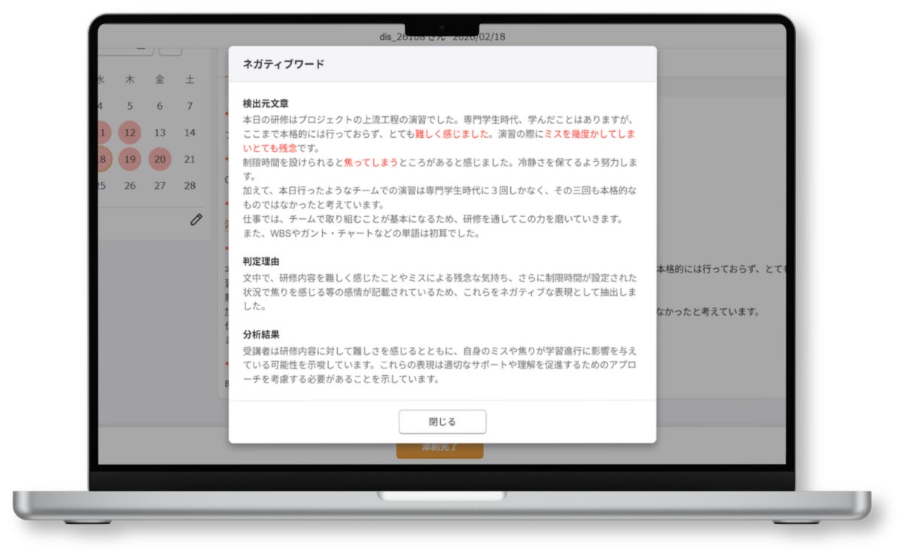The width and height of the screenshot is (906, 558).
Task: Select calendar date 26
Action: click(x=130, y=185)
